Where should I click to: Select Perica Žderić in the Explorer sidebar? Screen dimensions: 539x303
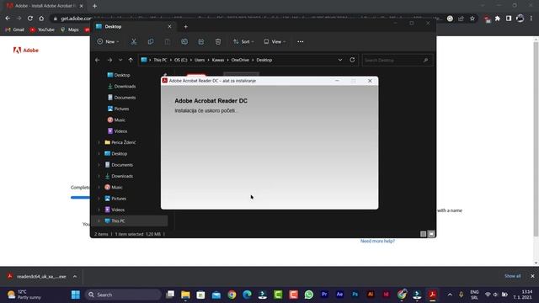pos(124,142)
